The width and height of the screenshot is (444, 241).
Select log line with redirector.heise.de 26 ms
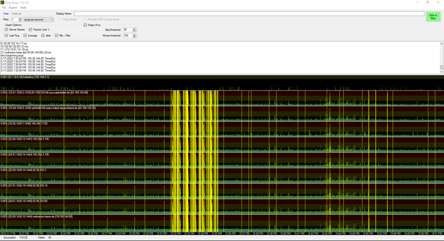(x=26, y=52)
